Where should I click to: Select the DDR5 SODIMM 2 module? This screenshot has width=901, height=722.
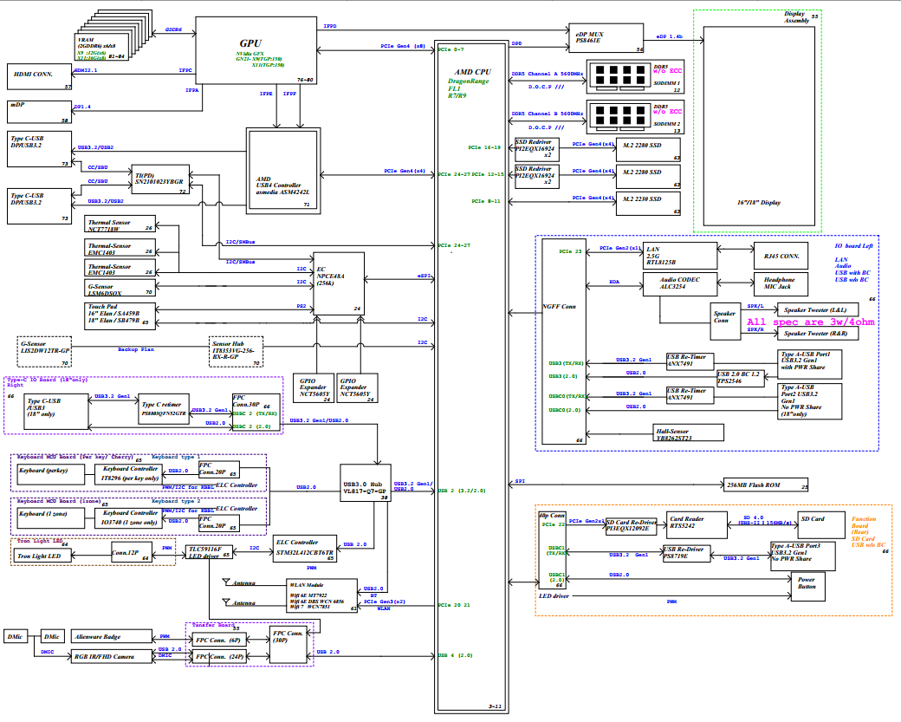[635, 117]
